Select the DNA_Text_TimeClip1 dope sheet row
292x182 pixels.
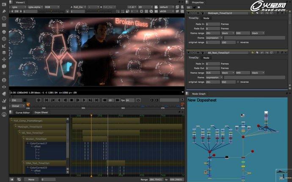pos(44,163)
